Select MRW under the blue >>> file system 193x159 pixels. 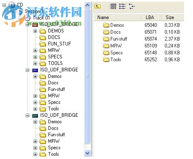point(54,96)
